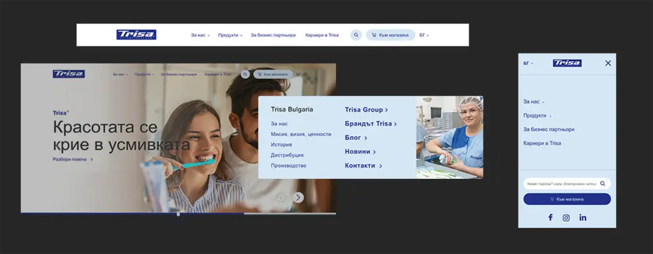Open 'За бизнес партньори' in top white navbar
This screenshot has width=653, height=254.
[x=273, y=36]
